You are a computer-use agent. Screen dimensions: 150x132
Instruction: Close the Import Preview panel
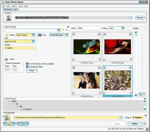coord(145,99)
